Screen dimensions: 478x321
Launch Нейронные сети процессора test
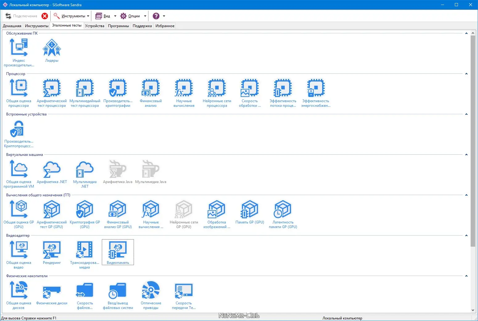217,93
